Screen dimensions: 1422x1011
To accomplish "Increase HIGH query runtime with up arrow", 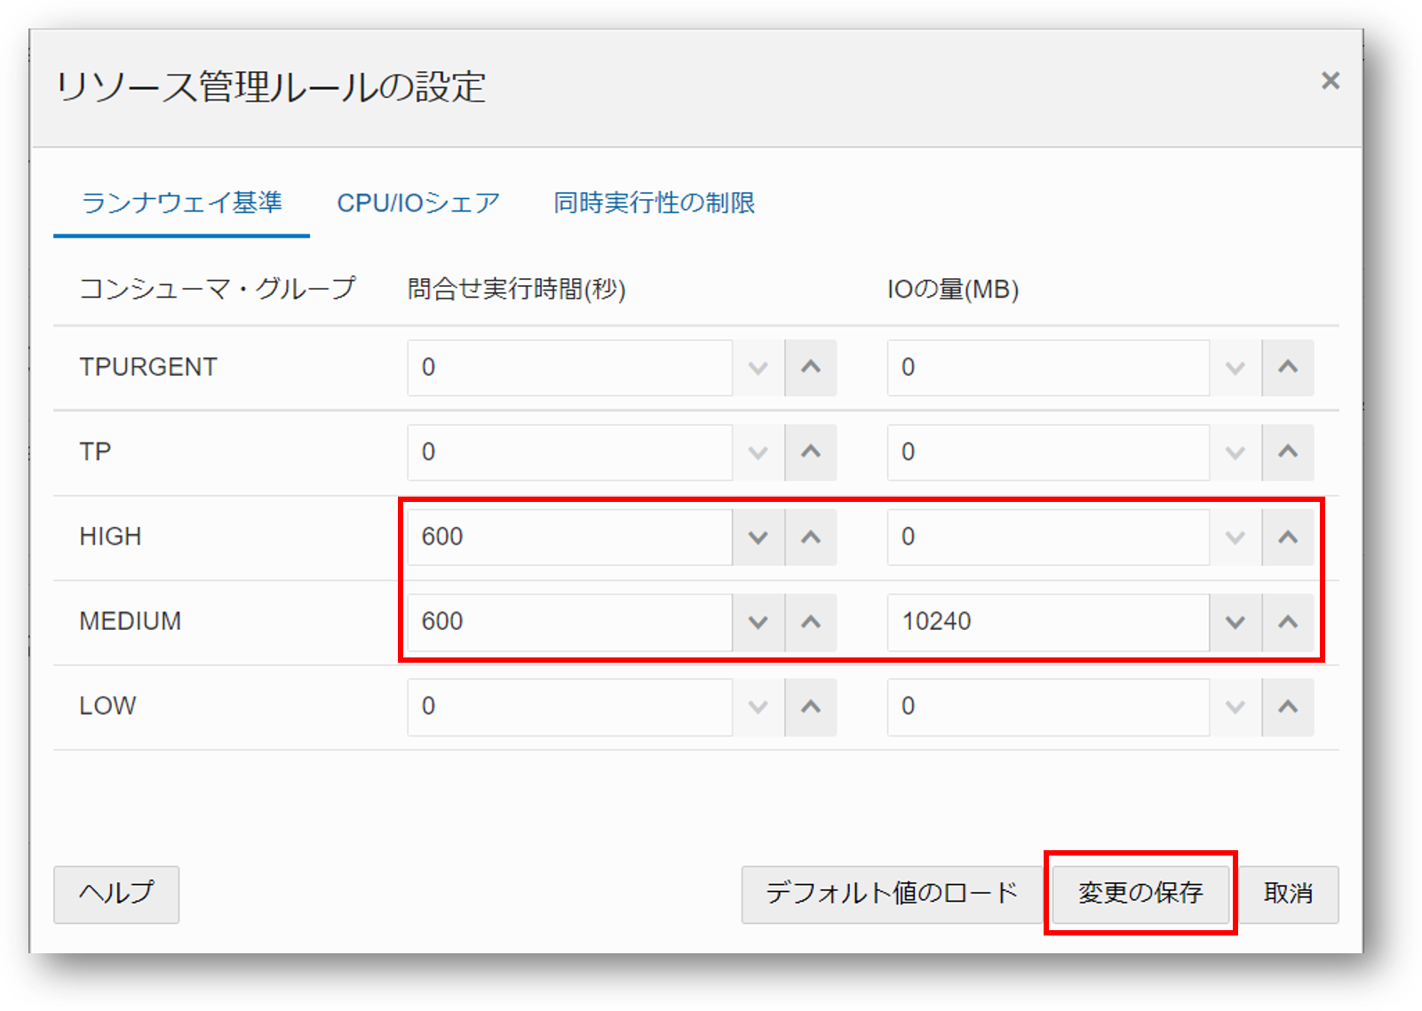I will [x=810, y=537].
